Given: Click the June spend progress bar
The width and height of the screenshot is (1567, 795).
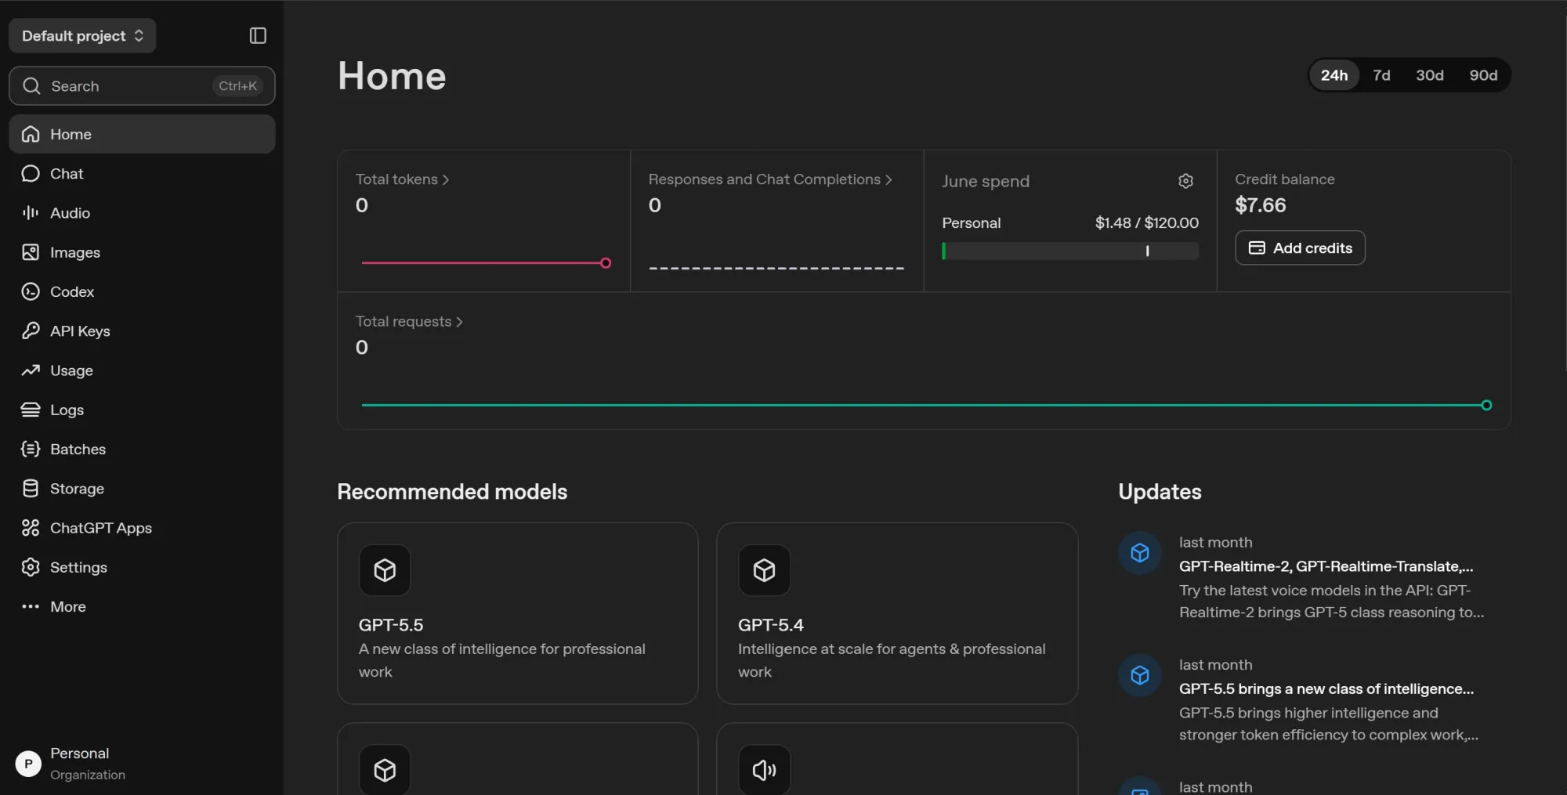Looking at the screenshot, I should 1070,251.
